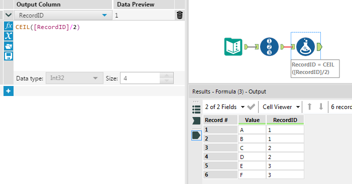352x184 pixels.
Task: Click Results - Formula (3) - Output title
Action: (x=229, y=91)
